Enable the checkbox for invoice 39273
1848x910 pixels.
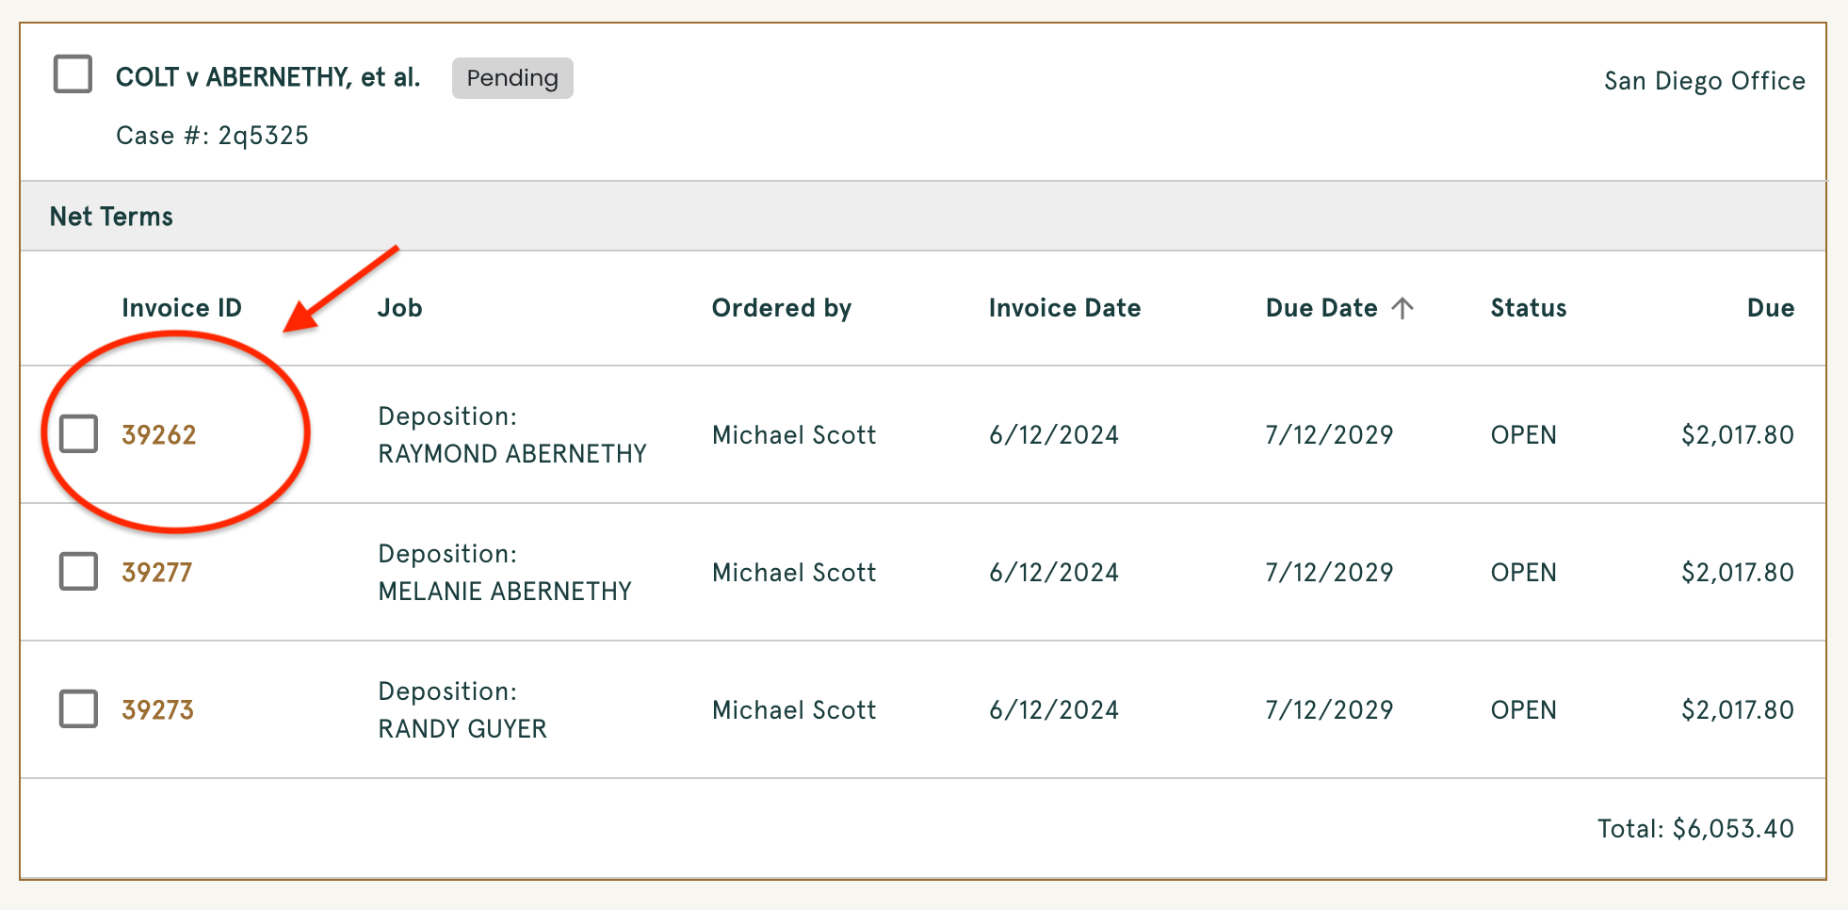tap(78, 708)
